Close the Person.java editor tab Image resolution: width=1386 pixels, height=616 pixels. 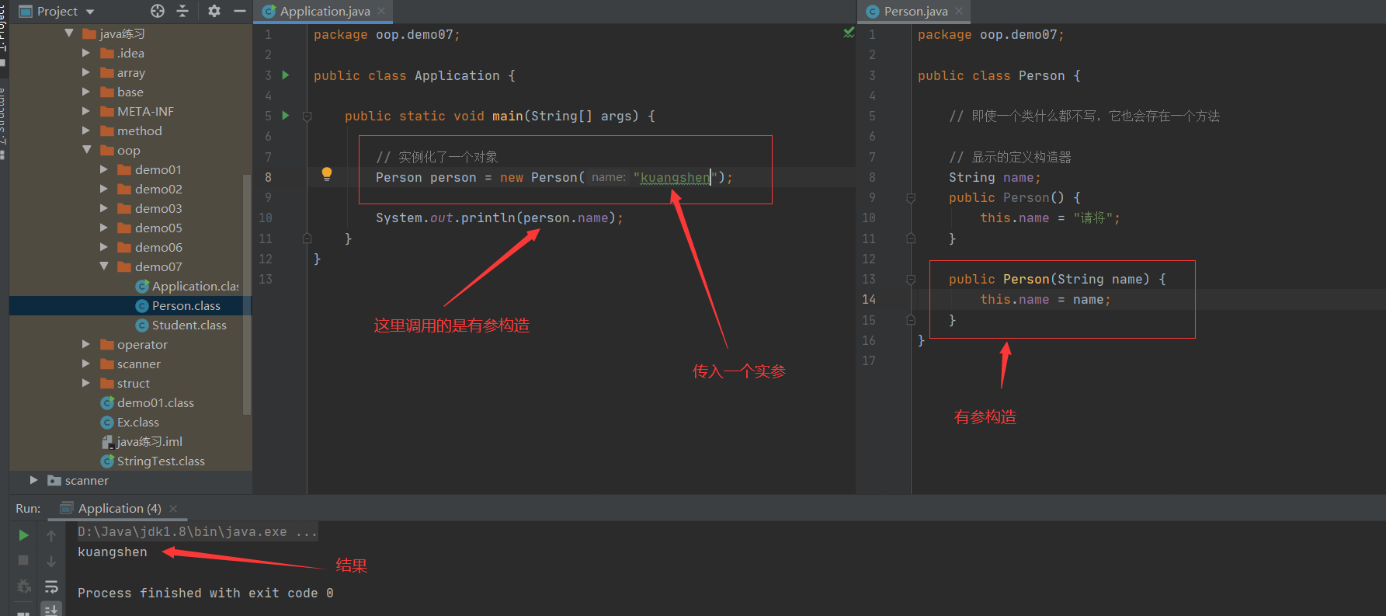[x=959, y=11]
